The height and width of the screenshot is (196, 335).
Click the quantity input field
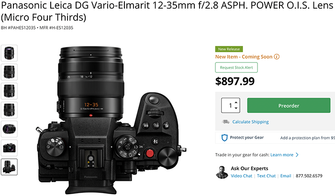click(x=231, y=105)
